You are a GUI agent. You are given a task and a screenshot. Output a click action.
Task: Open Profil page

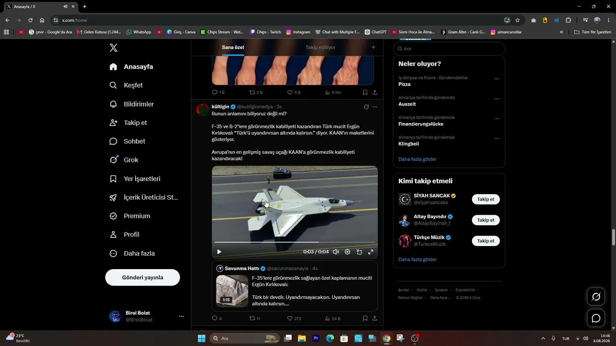pyautogui.click(x=124, y=235)
